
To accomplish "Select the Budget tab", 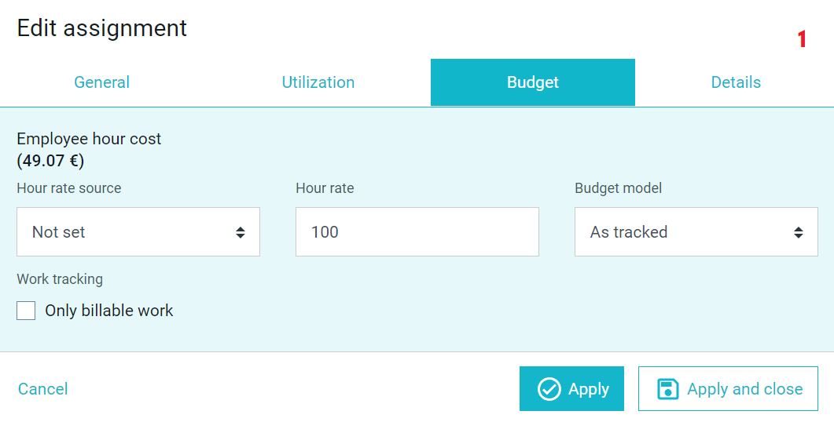I will tap(533, 82).
